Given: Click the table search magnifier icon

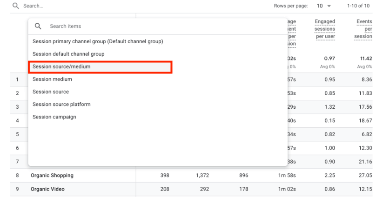Looking at the screenshot, I should click(x=15, y=6).
